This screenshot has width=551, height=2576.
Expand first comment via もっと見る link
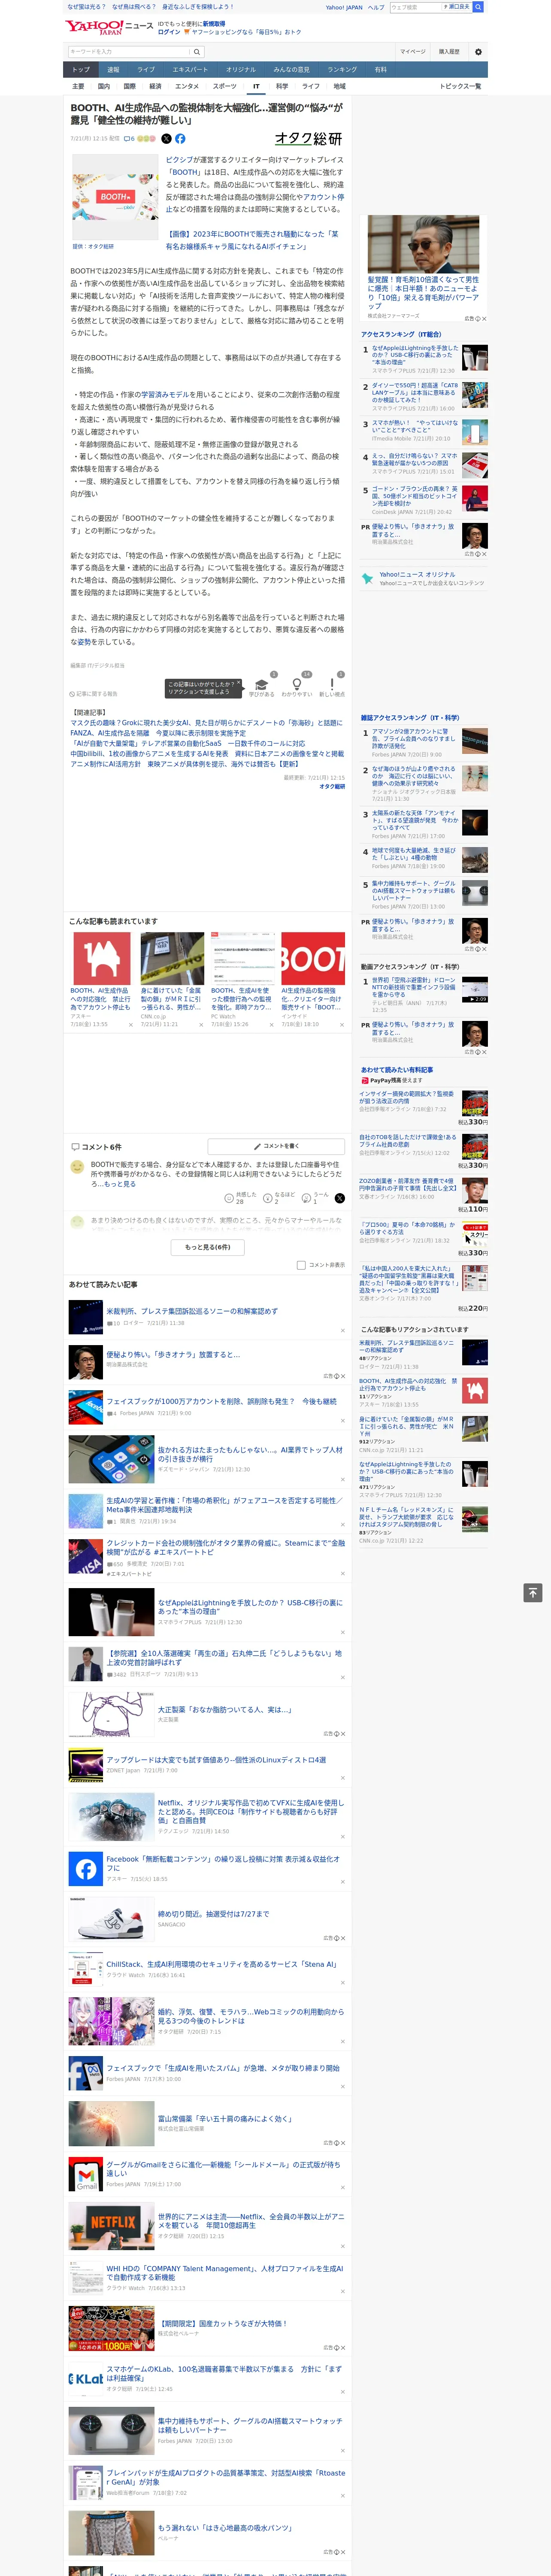pyautogui.click(x=120, y=1184)
